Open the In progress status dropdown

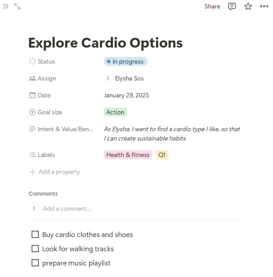click(x=126, y=61)
